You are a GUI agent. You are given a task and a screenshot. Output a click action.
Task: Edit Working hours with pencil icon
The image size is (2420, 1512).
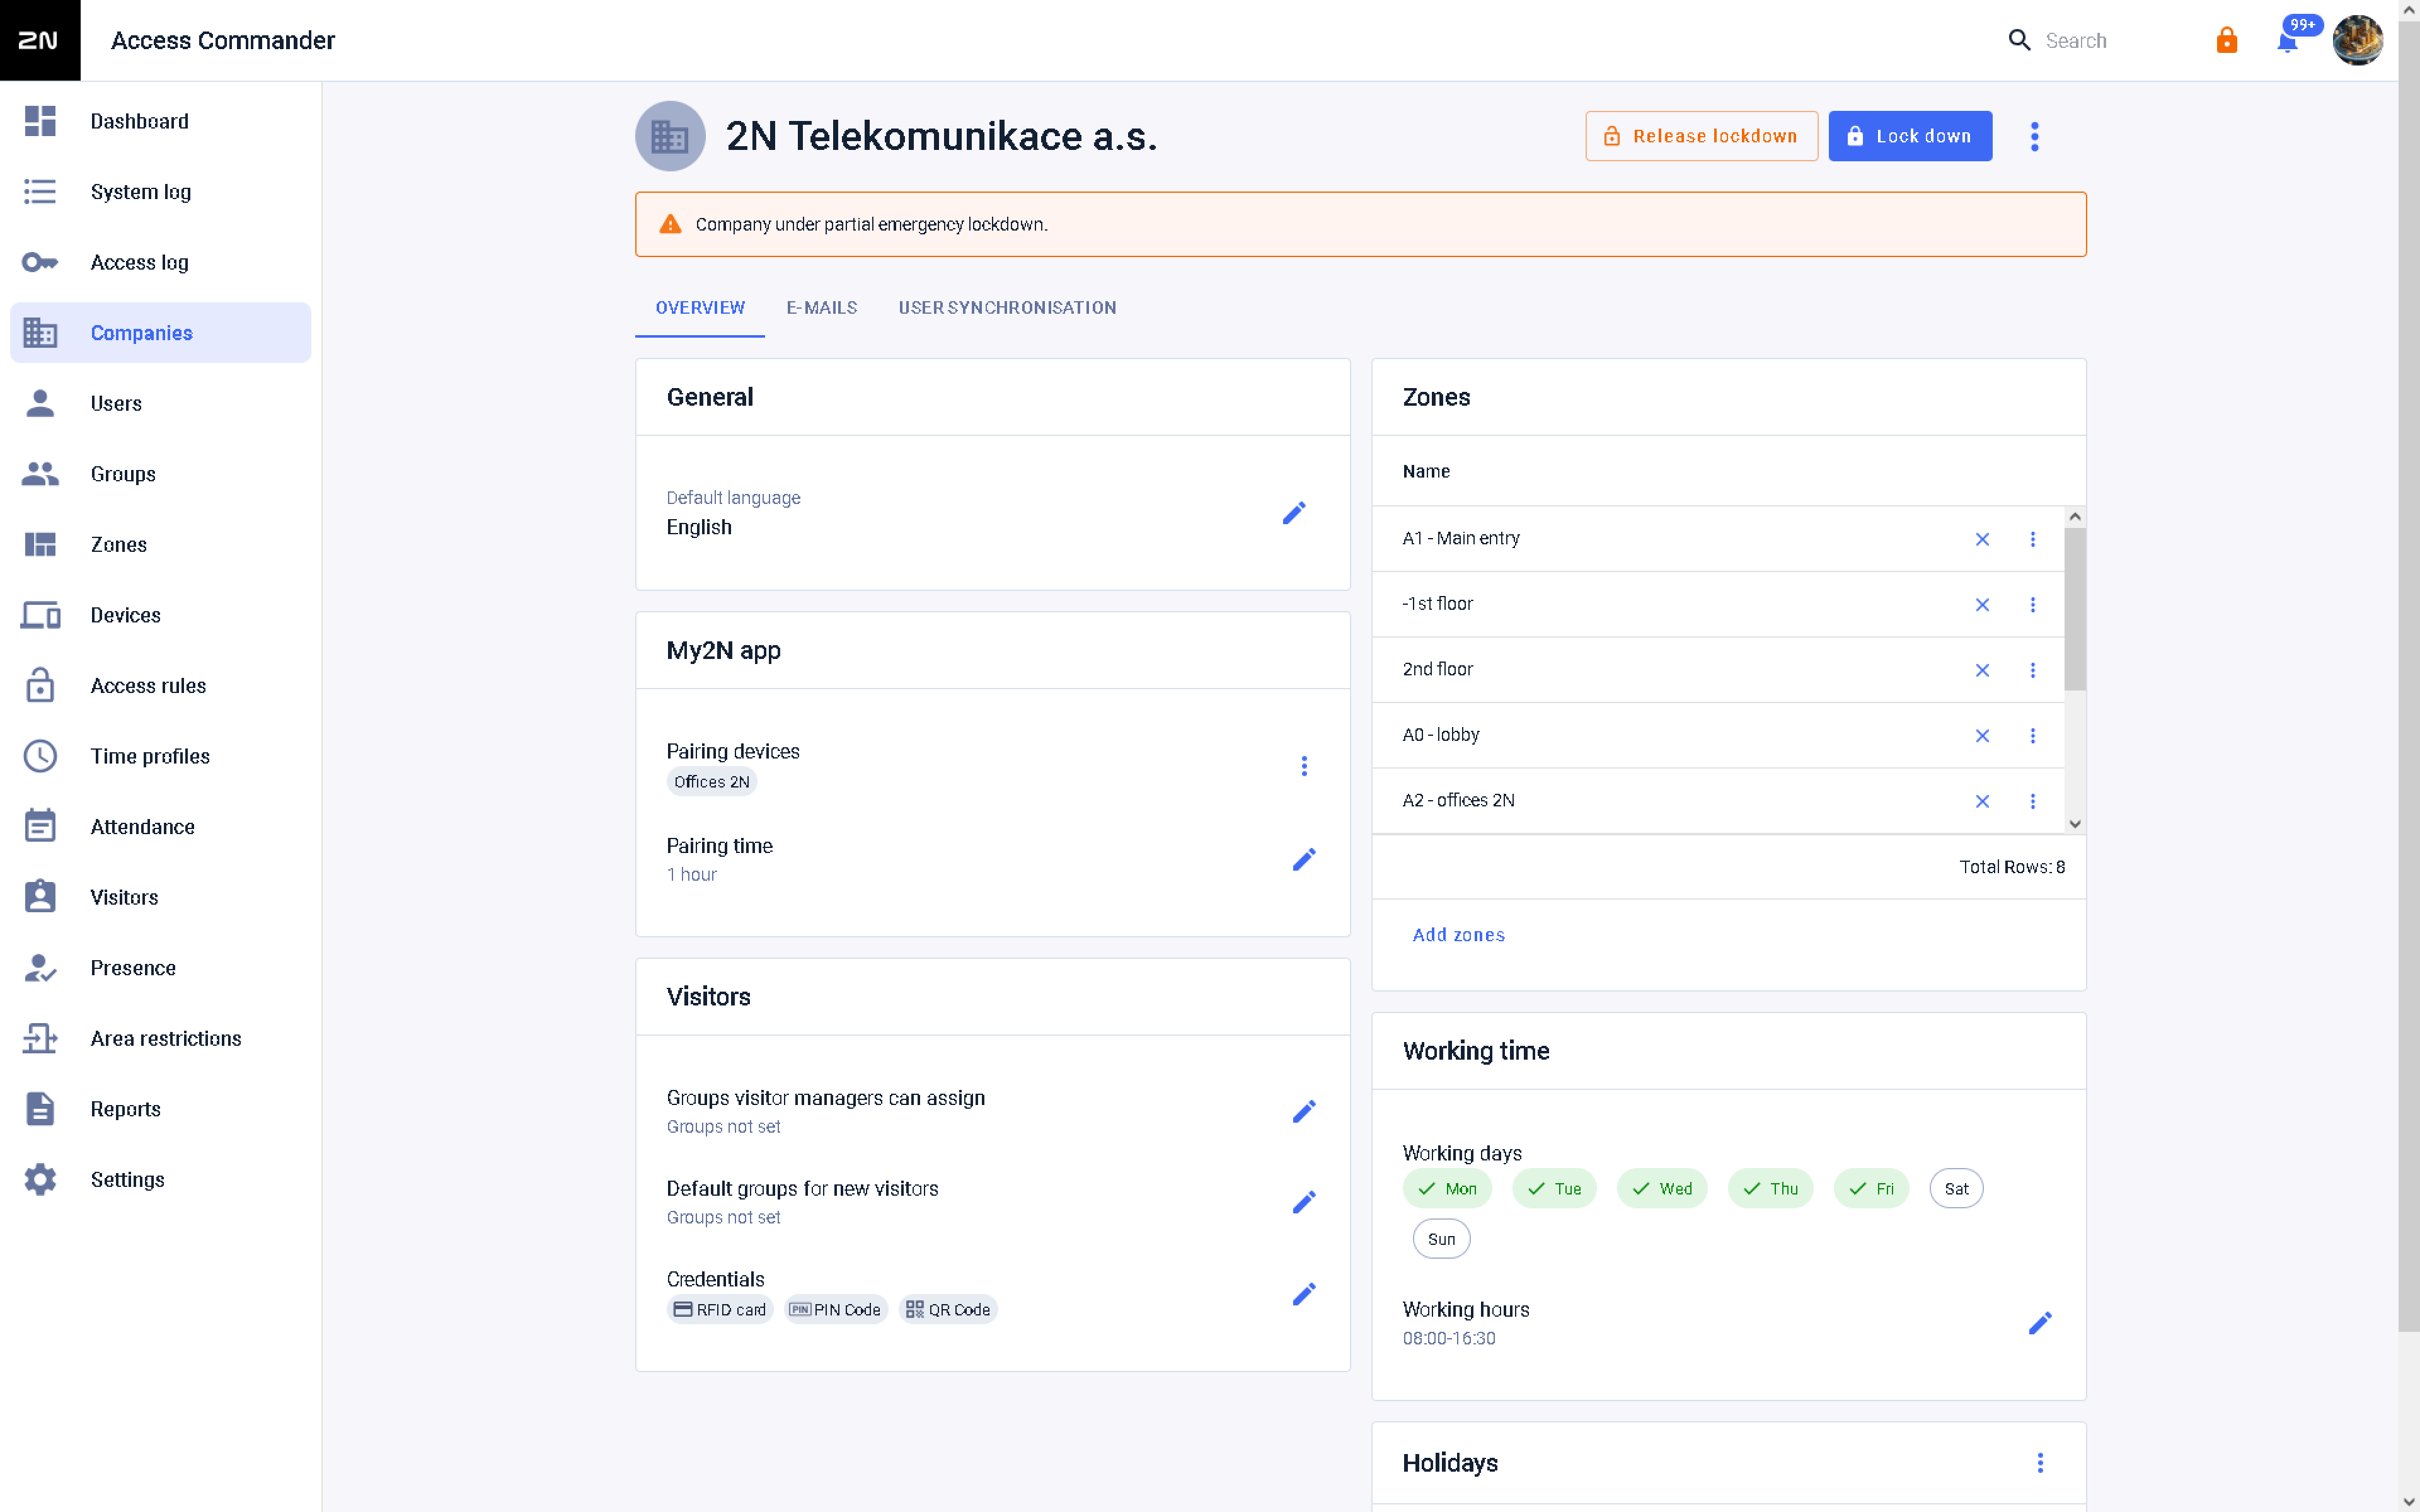coord(2040,1323)
